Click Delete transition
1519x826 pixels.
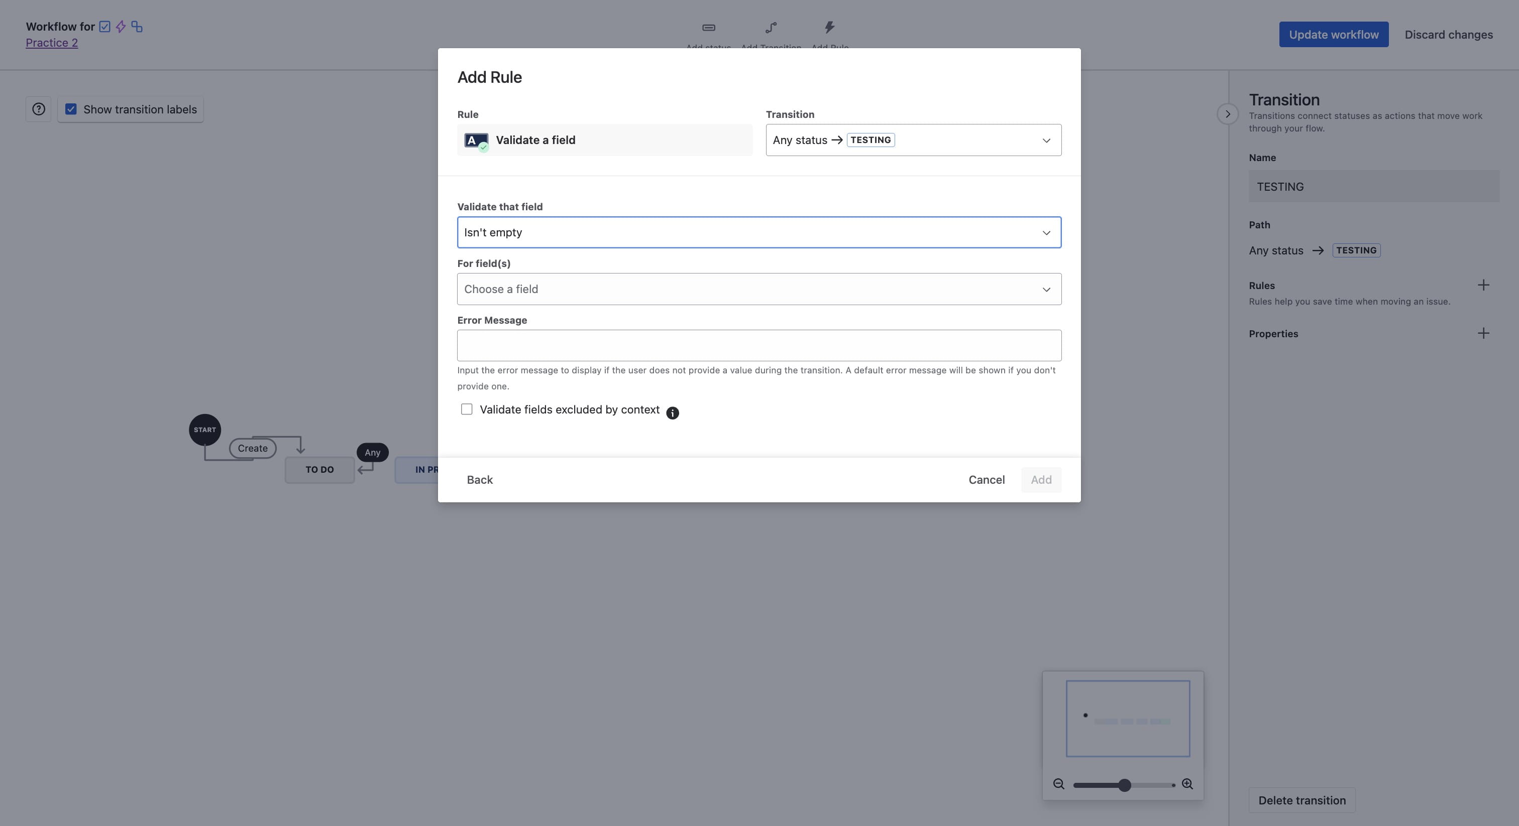[x=1302, y=801]
